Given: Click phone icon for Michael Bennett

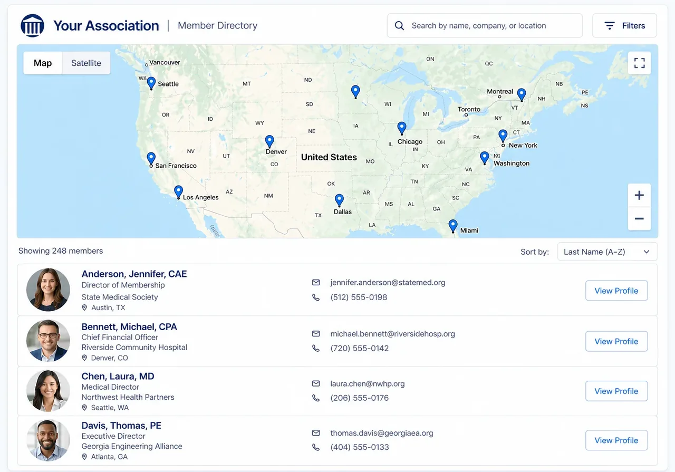Looking at the screenshot, I should point(316,348).
